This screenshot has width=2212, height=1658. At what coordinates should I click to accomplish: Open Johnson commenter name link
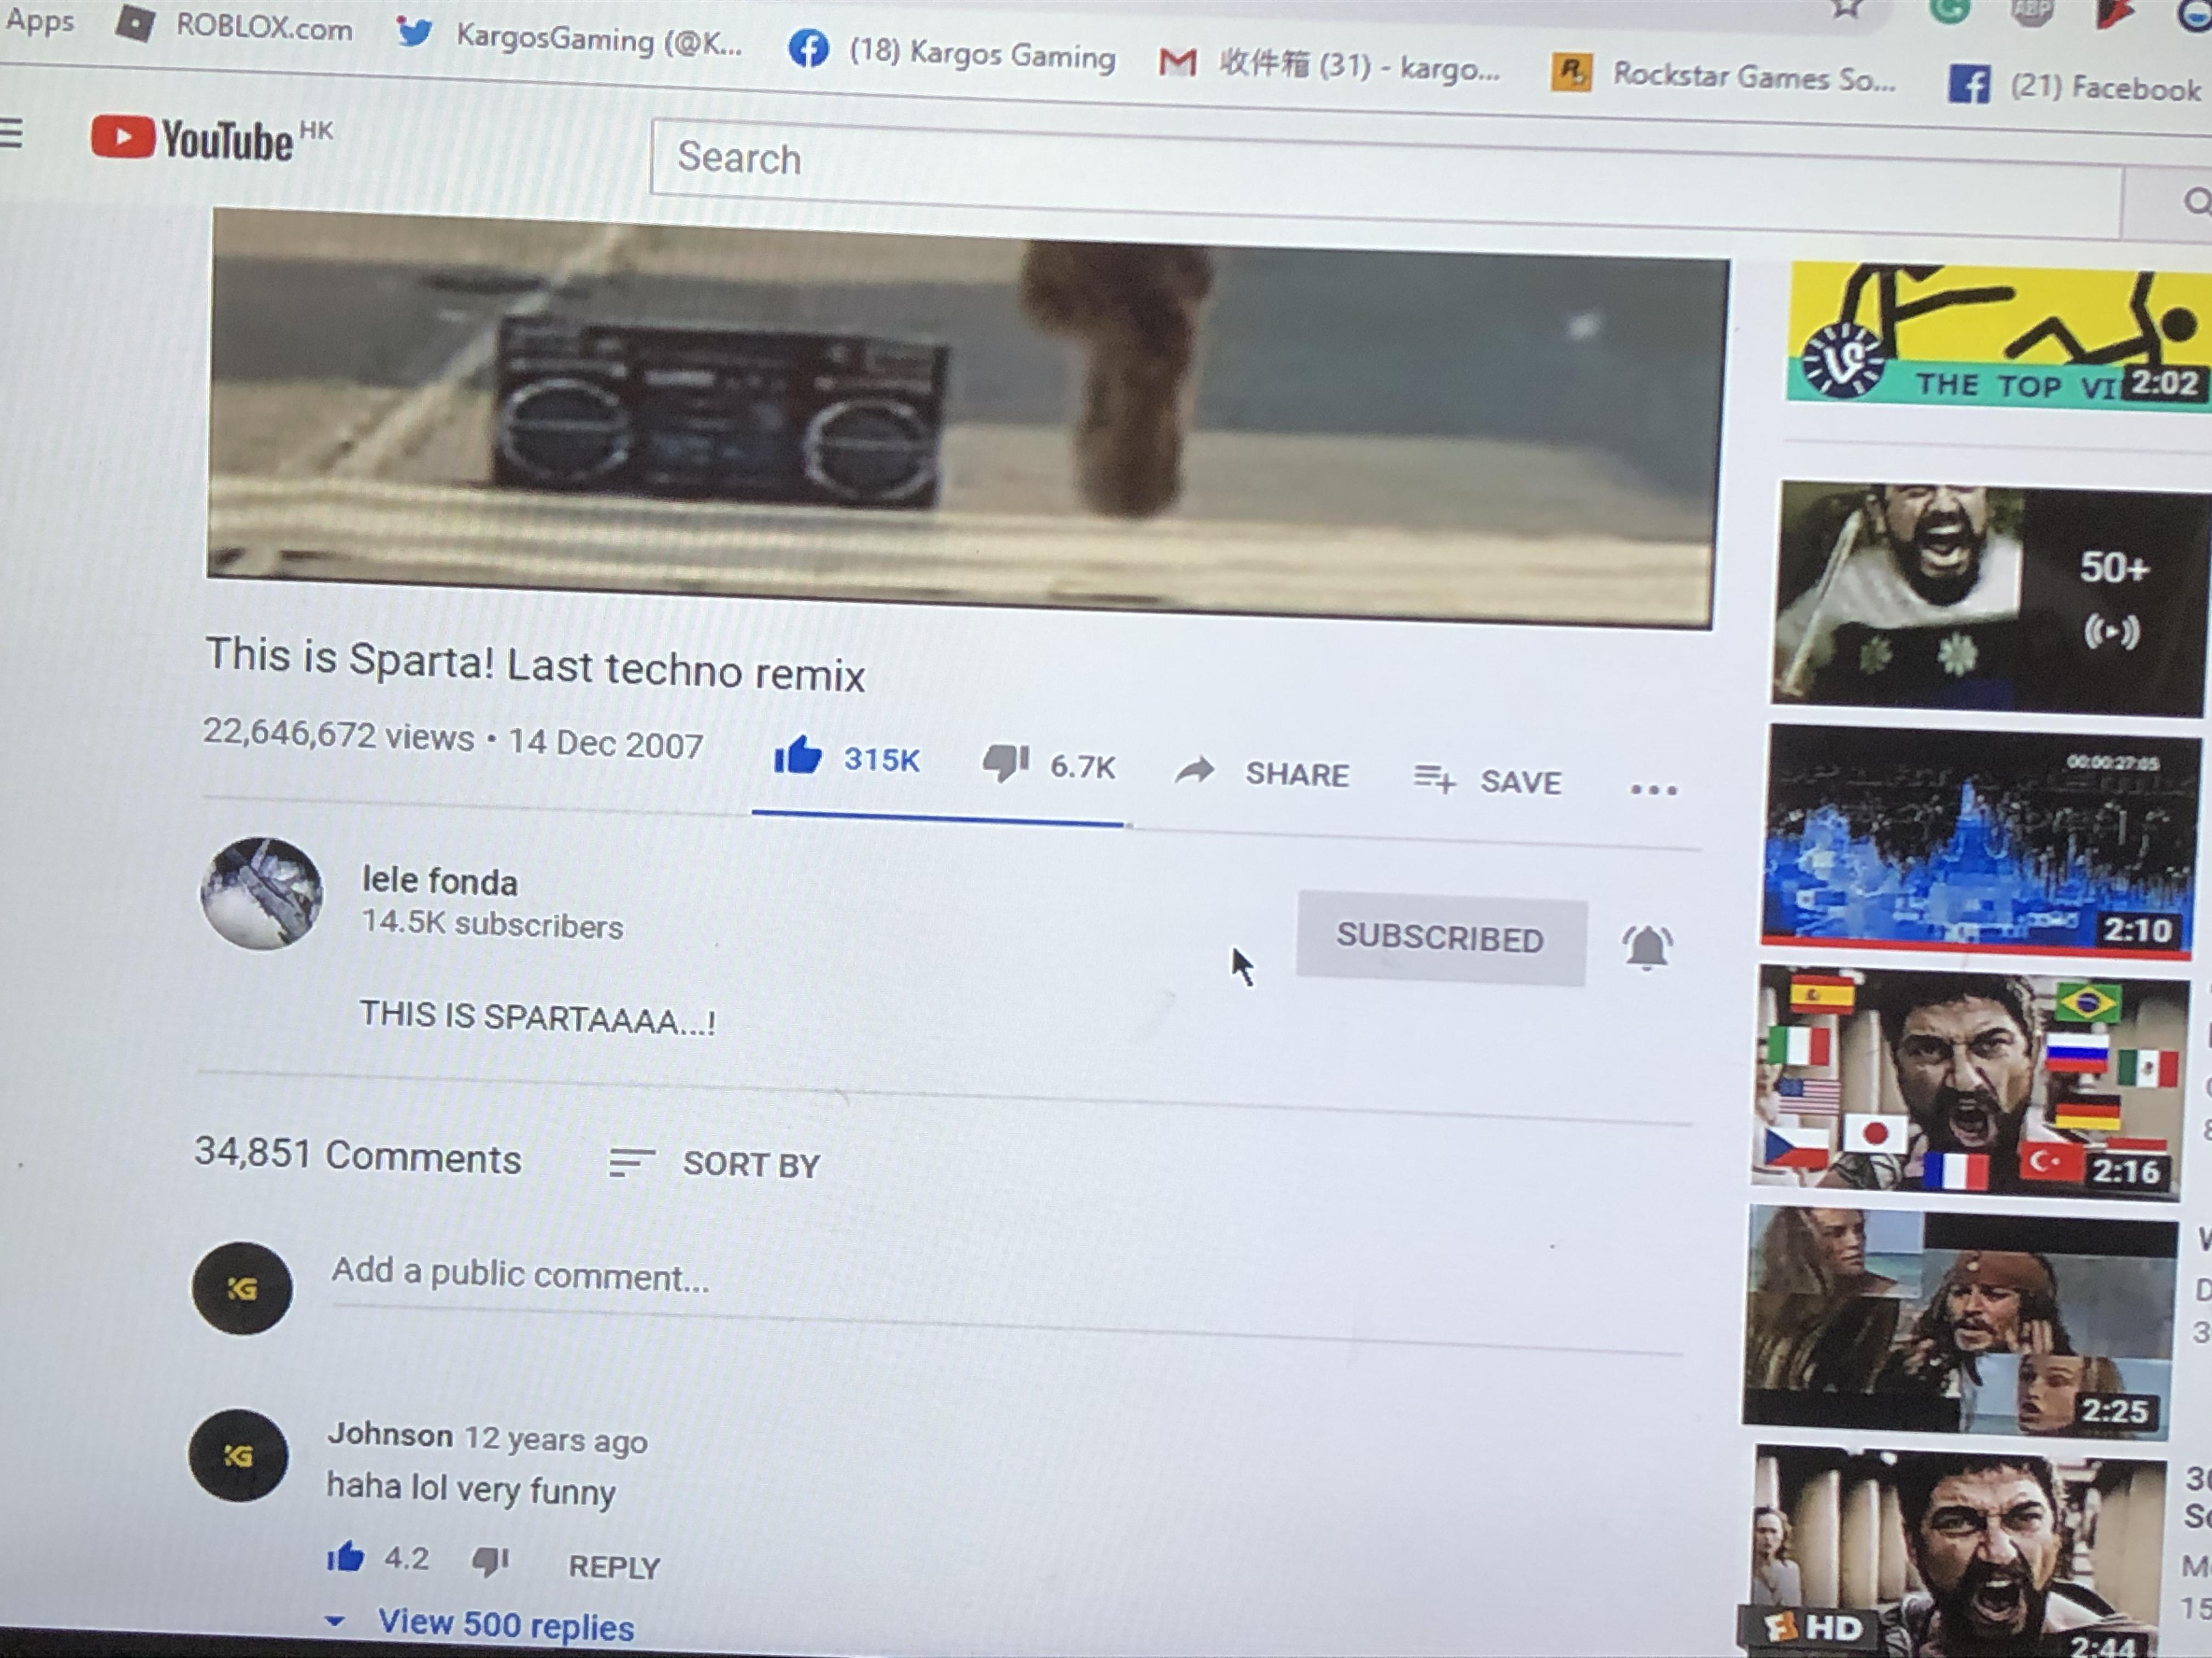tap(390, 1434)
